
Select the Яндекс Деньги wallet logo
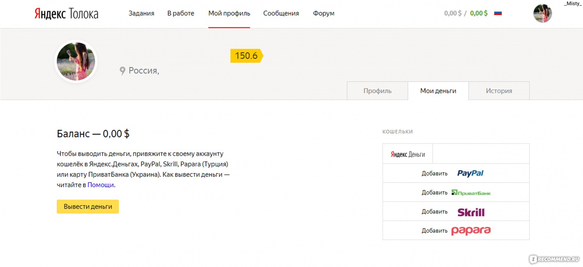click(408, 154)
